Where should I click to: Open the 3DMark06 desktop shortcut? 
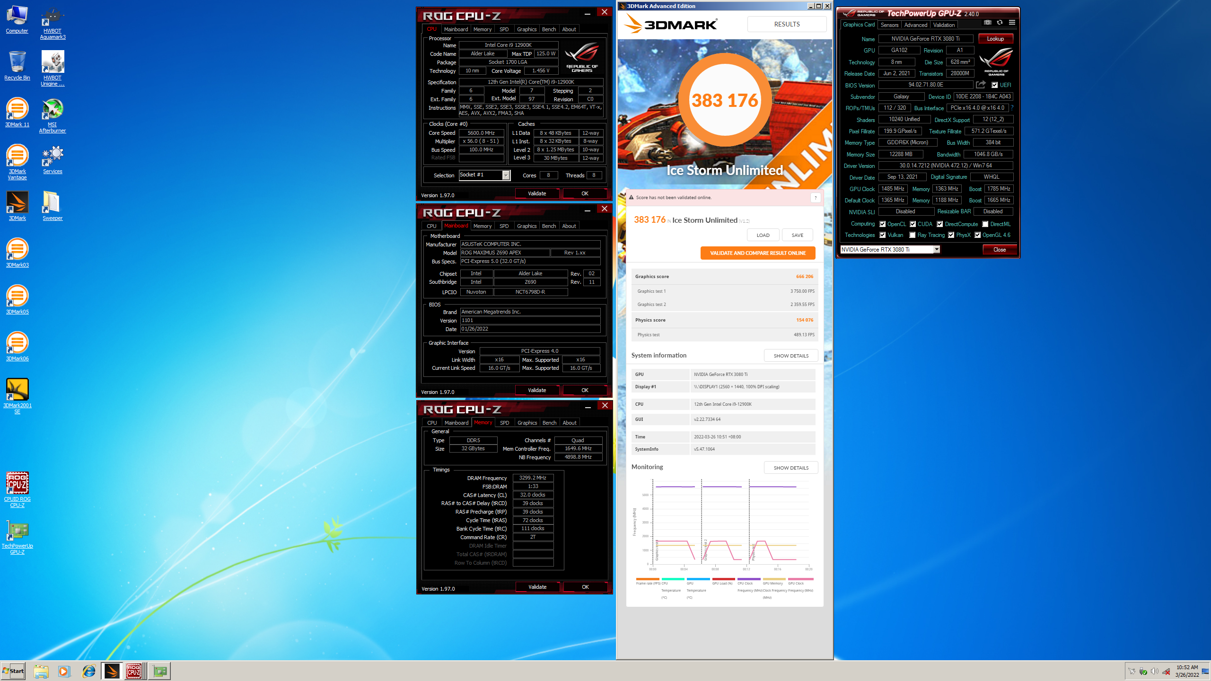[17, 347]
